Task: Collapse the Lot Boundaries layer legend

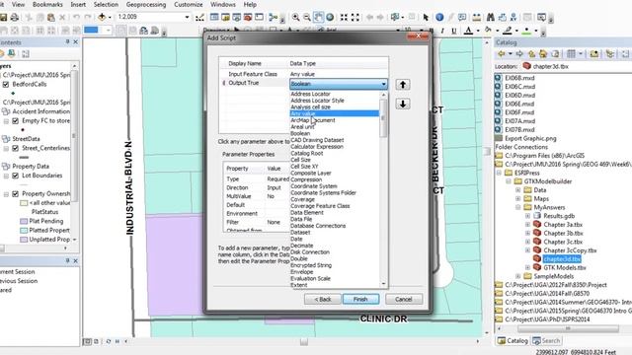Action: click(6, 176)
